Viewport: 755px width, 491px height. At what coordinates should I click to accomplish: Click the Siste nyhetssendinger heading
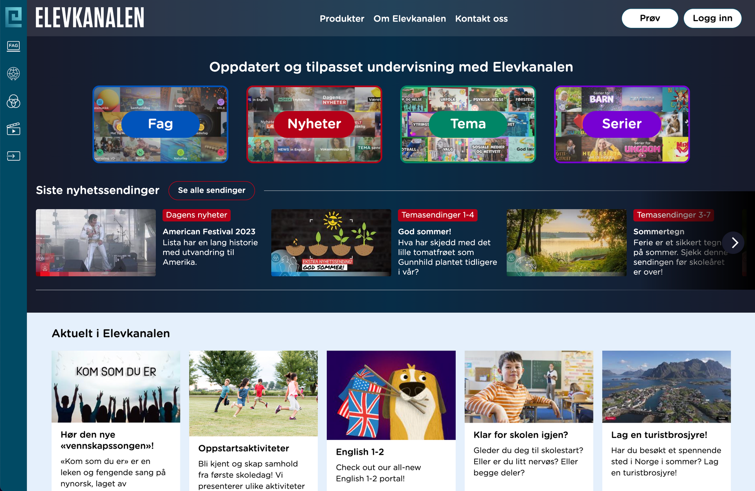(x=98, y=190)
